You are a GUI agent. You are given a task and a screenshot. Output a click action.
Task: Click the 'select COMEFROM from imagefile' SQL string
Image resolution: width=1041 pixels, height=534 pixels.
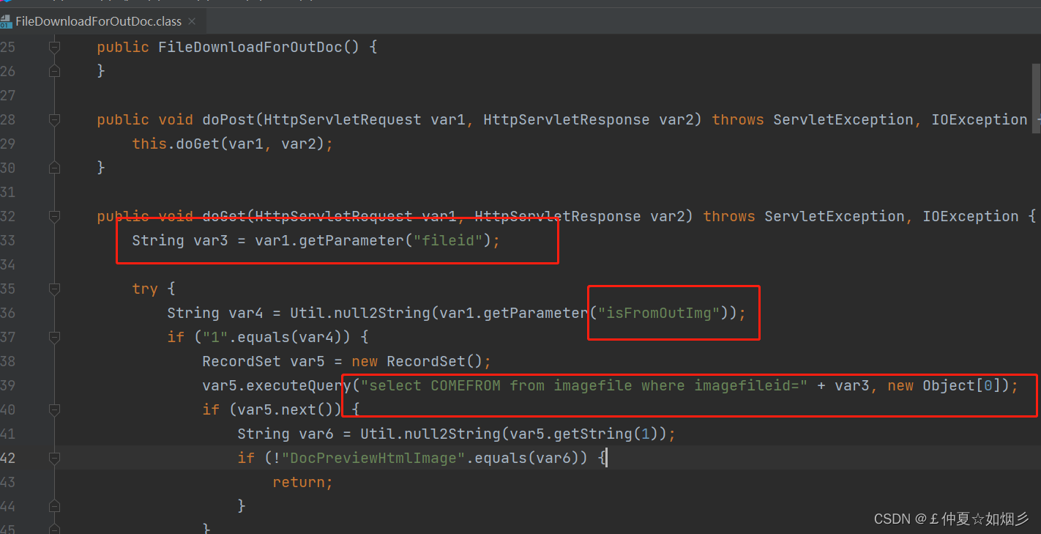584,385
